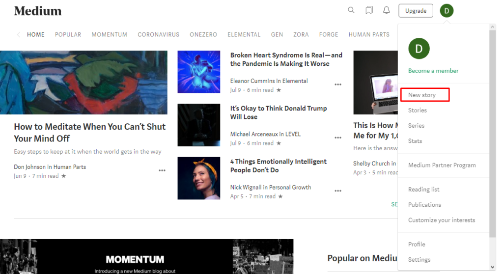
Task: Click 'Jun 9 · 7 min read' text
Action: (36, 176)
